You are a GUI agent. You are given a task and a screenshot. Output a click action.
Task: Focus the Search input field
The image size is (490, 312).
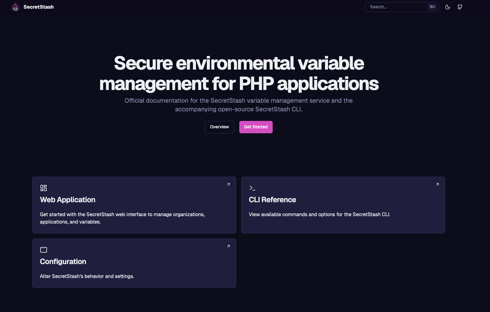pos(396,7)
